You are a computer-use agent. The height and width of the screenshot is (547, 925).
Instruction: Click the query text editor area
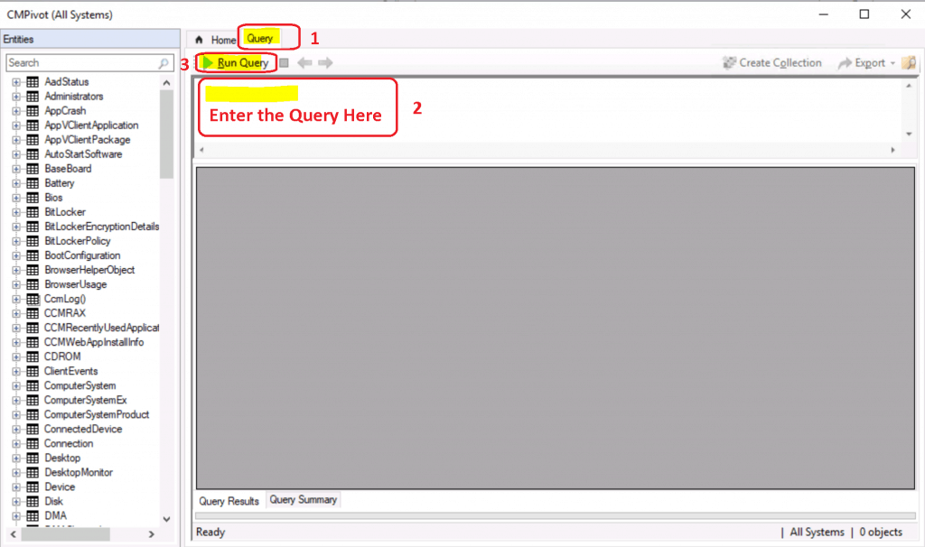(x=548, y=111)
